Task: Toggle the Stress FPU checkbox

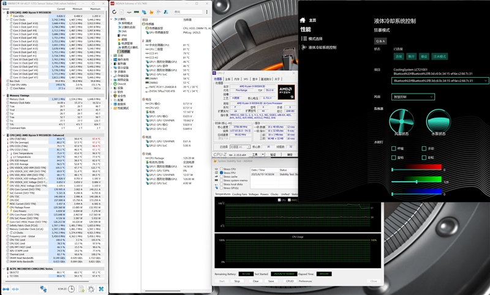Action: coord(221,173)
